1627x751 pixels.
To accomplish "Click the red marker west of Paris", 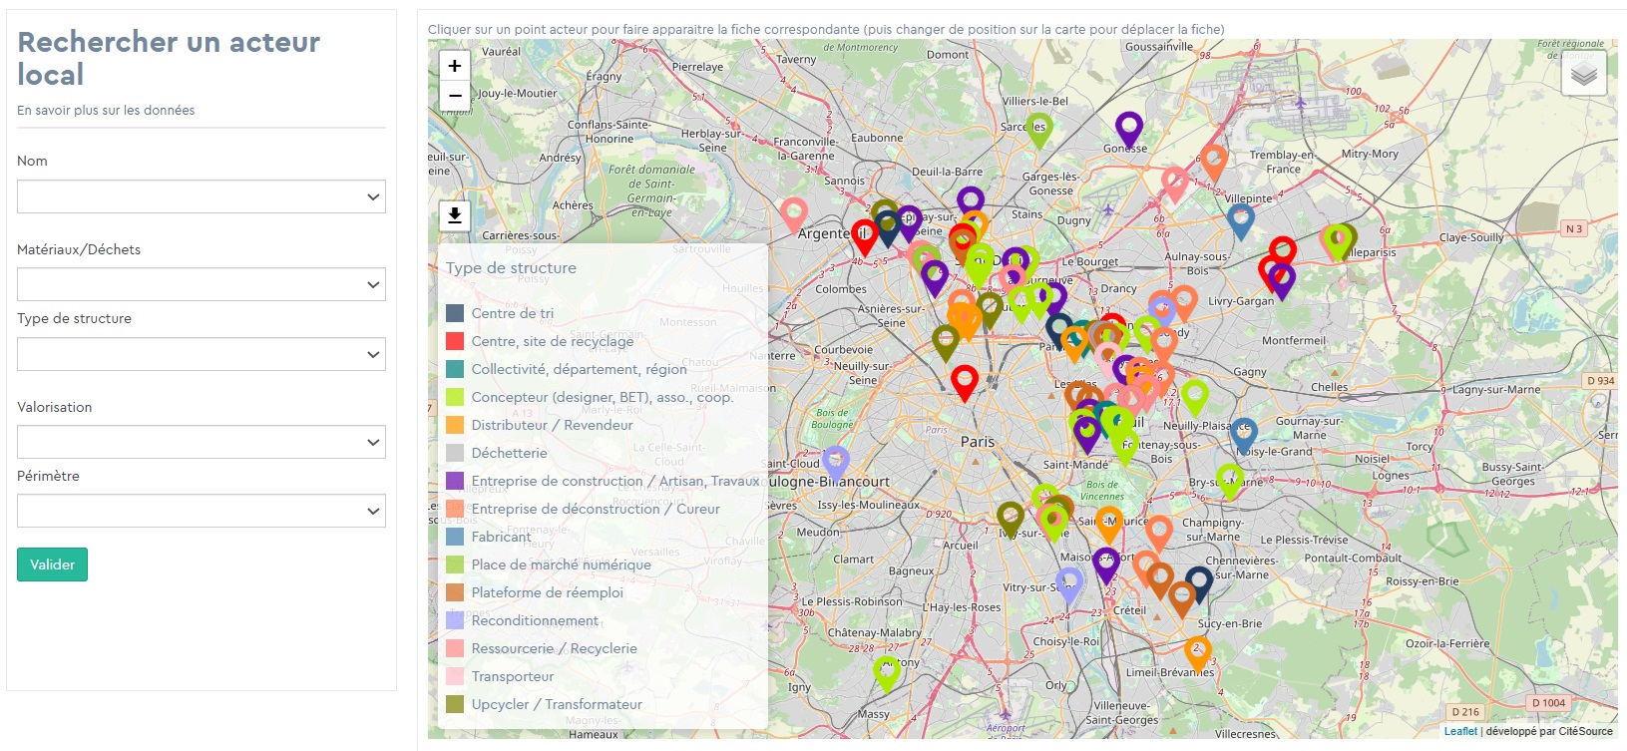I will [x=964, y=380].
